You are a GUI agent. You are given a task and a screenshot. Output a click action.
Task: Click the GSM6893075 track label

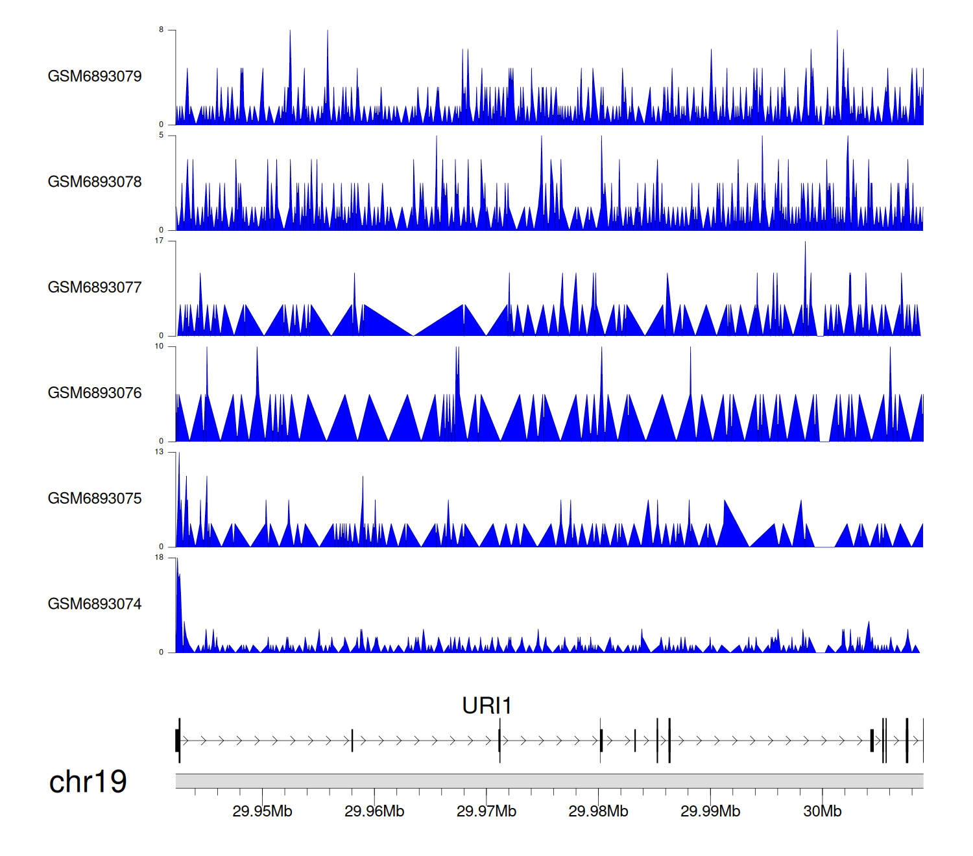tap(95, 499)
